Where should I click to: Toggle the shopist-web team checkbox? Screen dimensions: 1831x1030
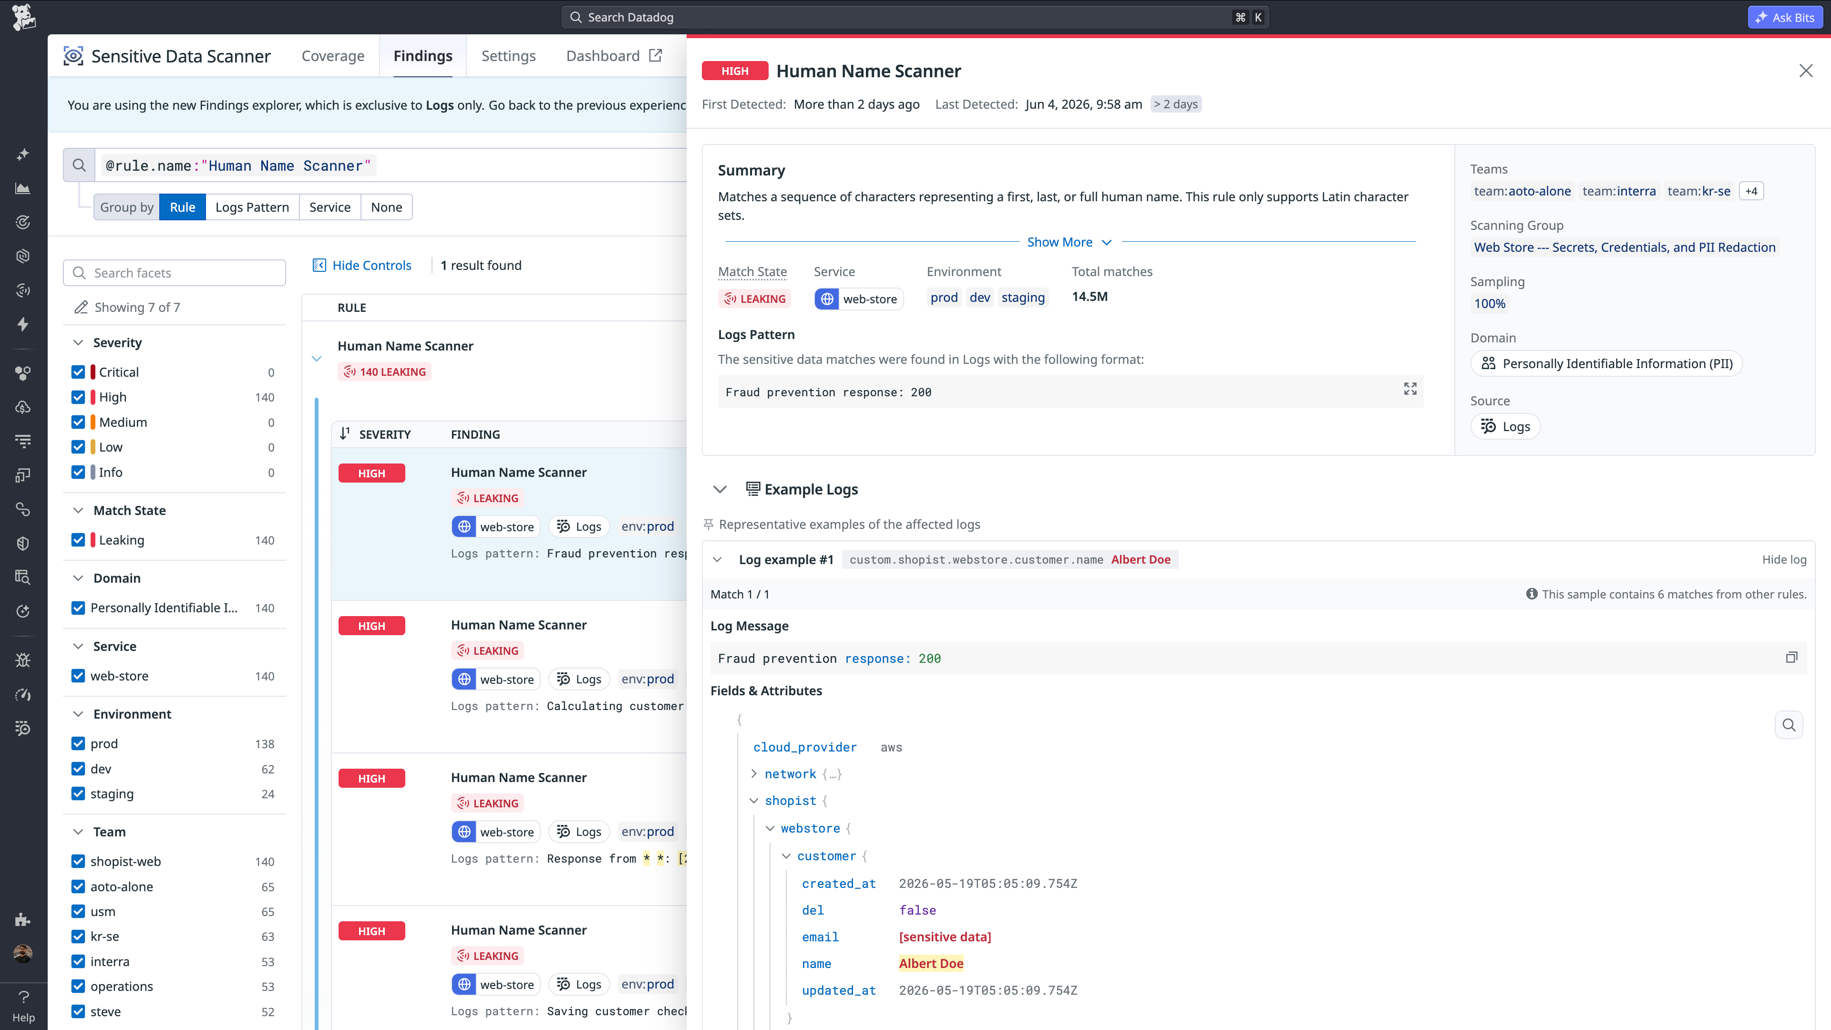click(x=78, y=862)
